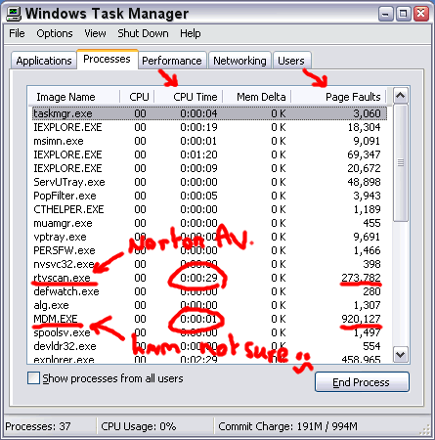Switch to the Applications tab
The image size is (435, 440).
(44, 61)
